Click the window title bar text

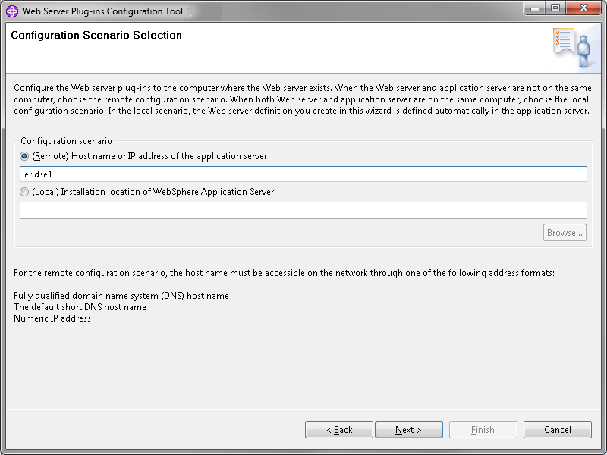pos(102,11)
